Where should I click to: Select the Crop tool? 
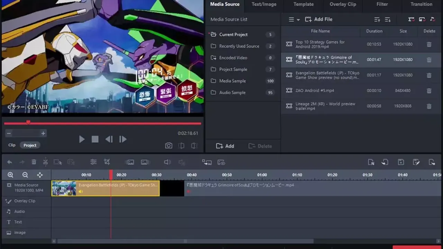click(x=107, y=162)
